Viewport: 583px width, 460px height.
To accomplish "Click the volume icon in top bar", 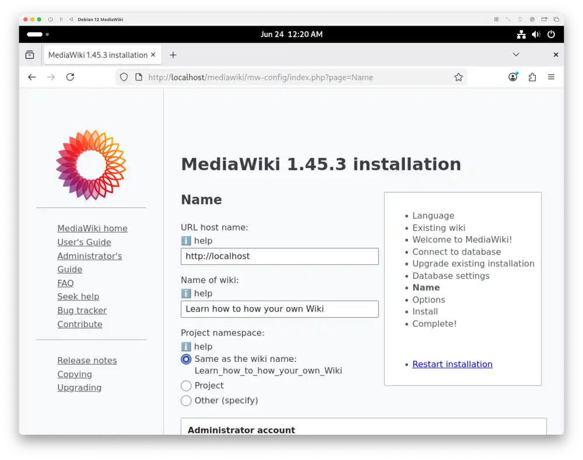I will (x=536, y=34).
